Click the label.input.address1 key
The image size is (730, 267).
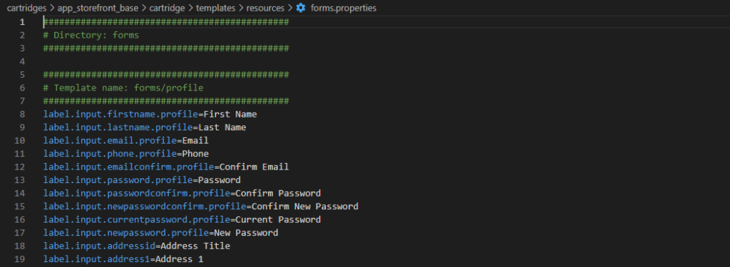coord(96,258)
